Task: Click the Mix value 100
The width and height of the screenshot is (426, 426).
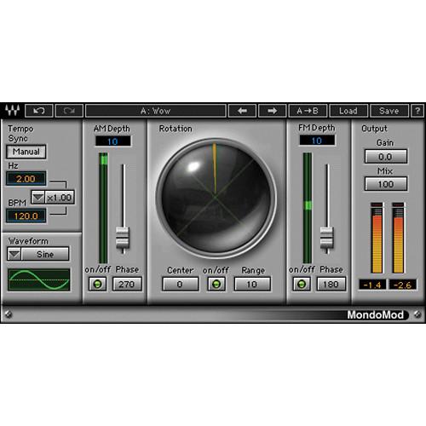Action: tap(386, 184)
